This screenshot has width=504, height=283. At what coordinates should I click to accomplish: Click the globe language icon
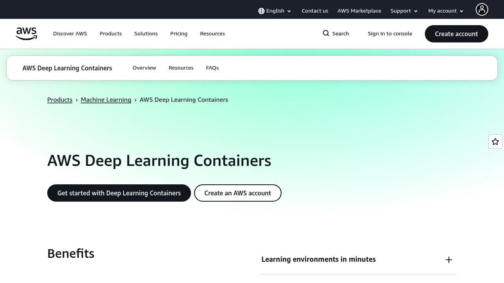261,11
